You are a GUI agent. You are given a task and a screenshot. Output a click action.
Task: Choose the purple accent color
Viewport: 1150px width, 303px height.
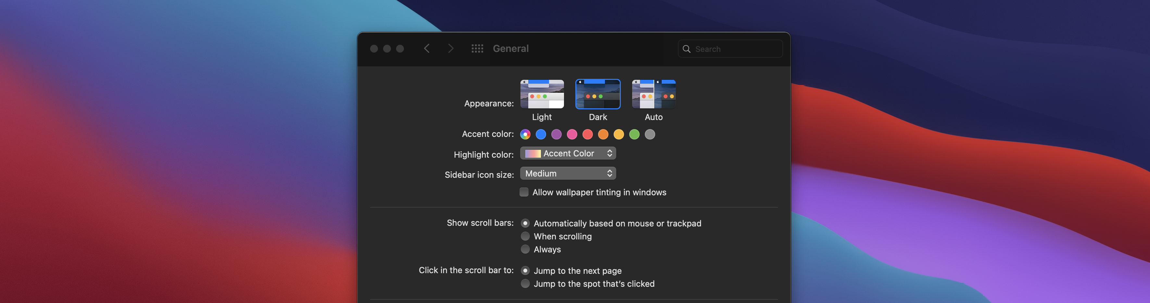tap(556, 134)
